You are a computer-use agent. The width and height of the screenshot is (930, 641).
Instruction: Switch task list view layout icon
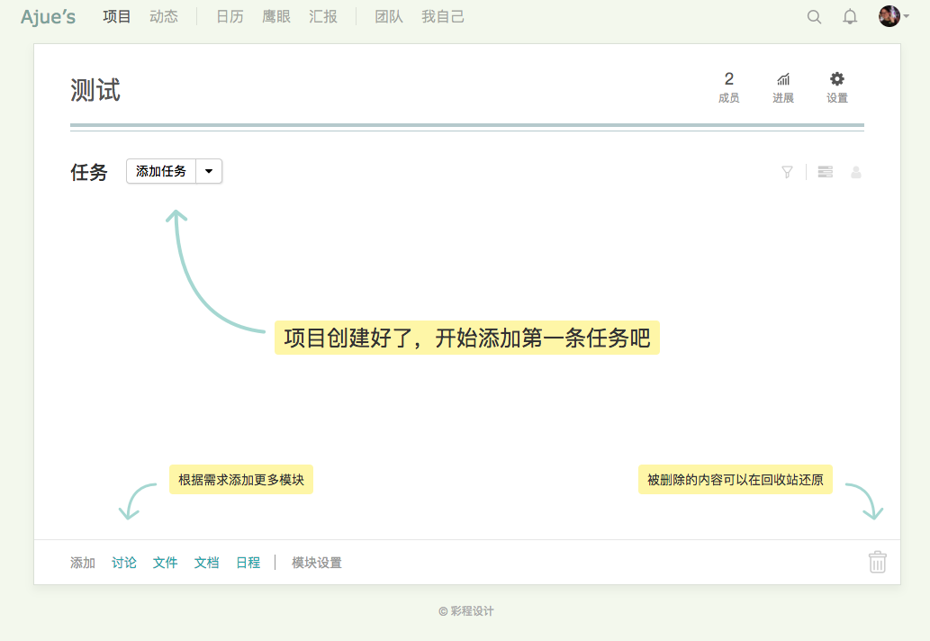point(825,172)
